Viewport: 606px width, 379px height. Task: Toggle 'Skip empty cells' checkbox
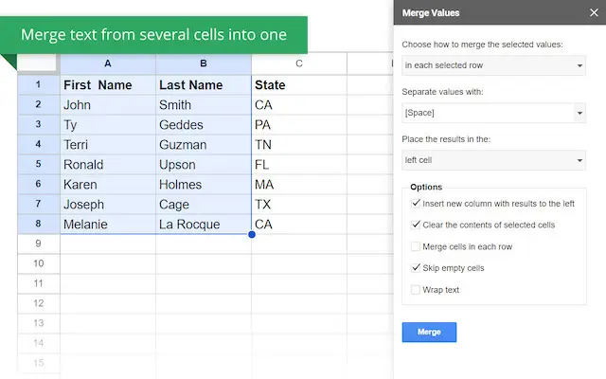tap(416, 268)
